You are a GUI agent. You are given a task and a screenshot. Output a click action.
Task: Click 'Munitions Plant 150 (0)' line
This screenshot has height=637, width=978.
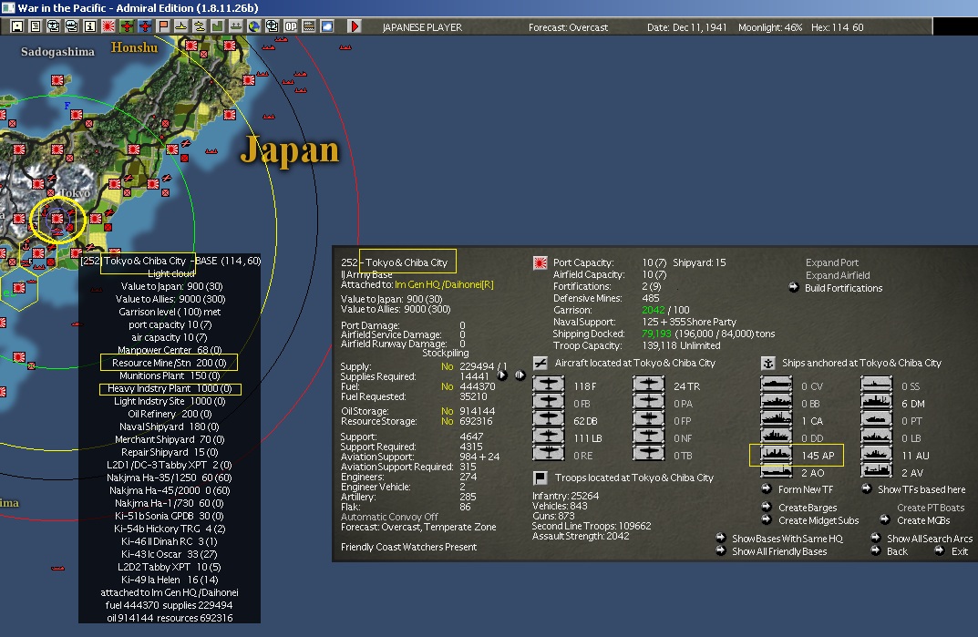(170, 375)
